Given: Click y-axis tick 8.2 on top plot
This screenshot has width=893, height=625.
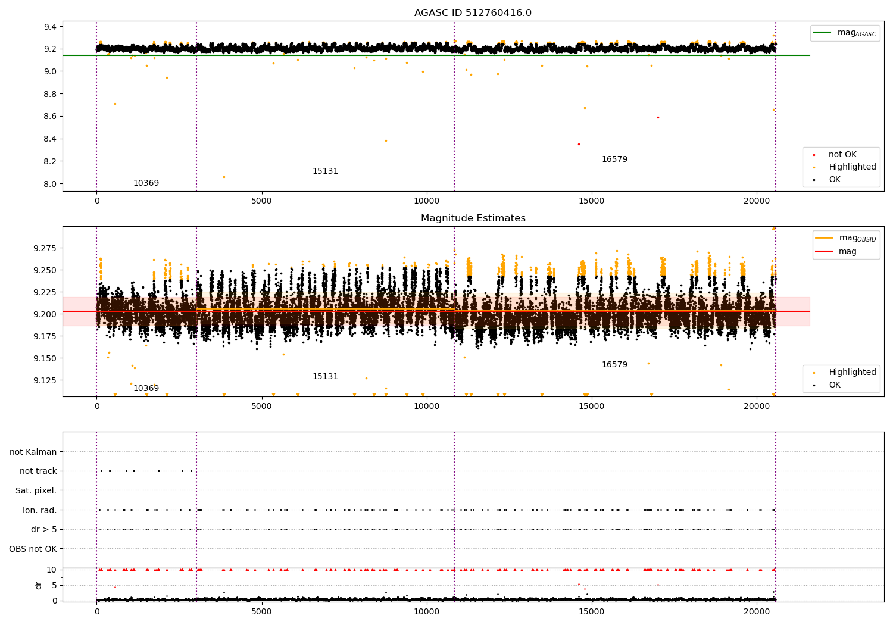Looking at the screenshot, I should coord(51,161).
